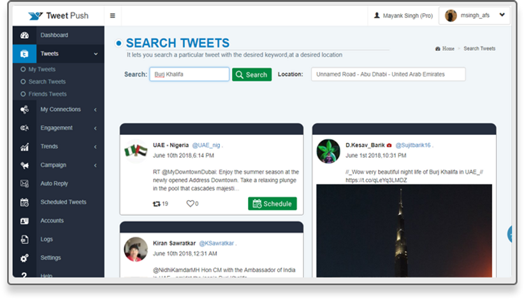The width and height of the screenshot is (524, 299).
Task: Click Search Tweets breadcrumb
Action: click(x=479, y=48)
